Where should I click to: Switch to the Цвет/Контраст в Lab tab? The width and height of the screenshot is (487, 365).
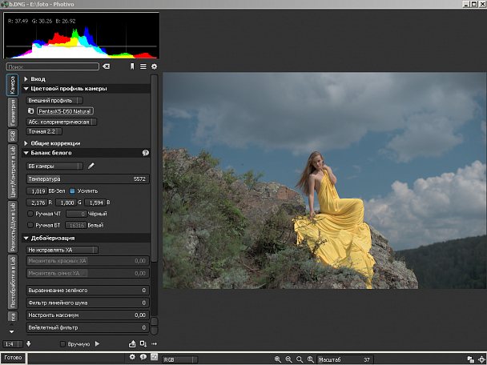[x=13, y=171]
